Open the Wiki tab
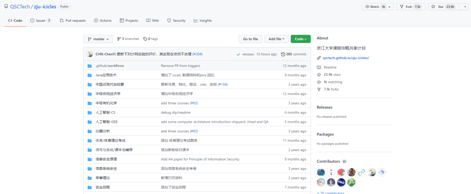Image resolution: width=471 pixels, height=194 pixels. tap(152, 21)
